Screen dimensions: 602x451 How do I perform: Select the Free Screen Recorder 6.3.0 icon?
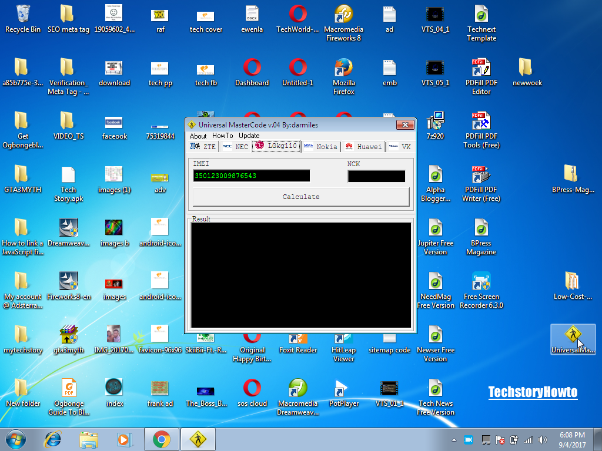click(x=481, y=290)
